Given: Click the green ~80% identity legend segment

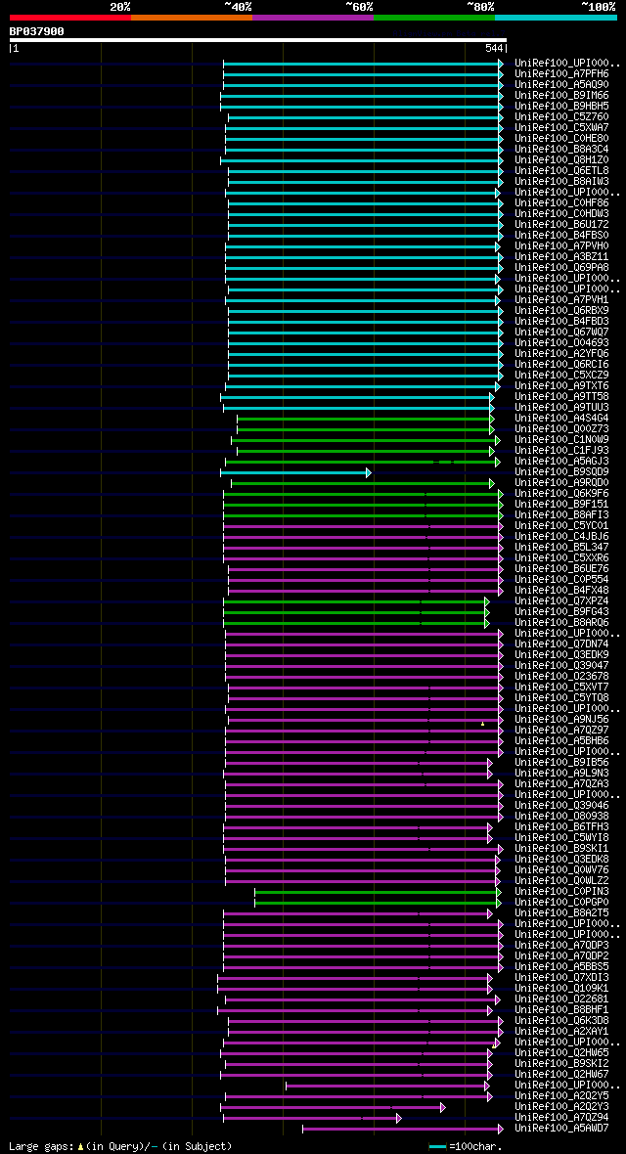Looking at the screenshot, I should (x=434, y=17).
